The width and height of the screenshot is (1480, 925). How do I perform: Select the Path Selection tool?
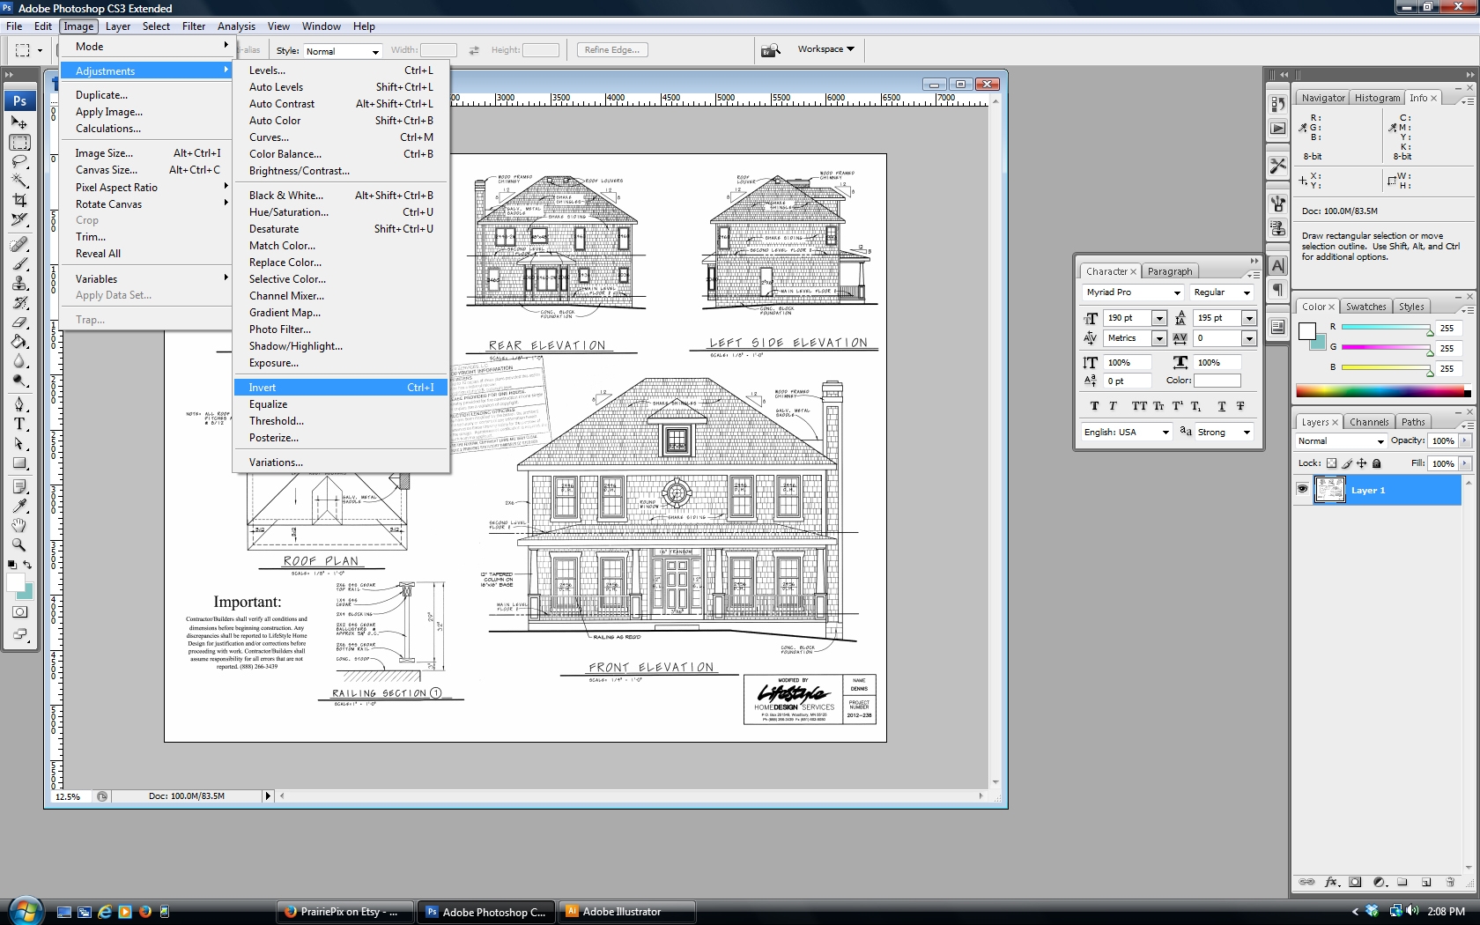coord(19,443)
